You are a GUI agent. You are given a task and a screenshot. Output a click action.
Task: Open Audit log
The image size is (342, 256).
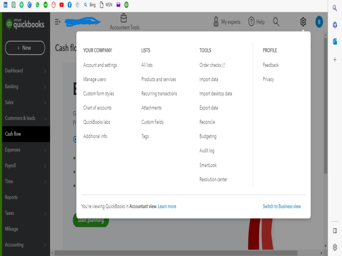tap(207, 151)
